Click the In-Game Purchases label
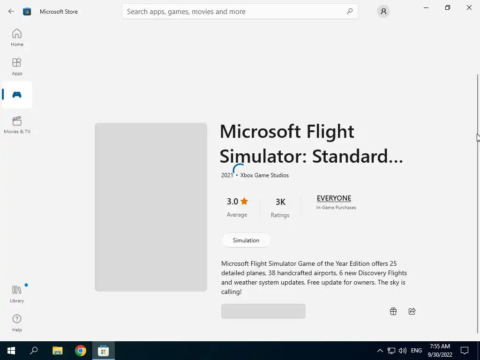The height and width of the screenshot is (360, 480). 336,208
